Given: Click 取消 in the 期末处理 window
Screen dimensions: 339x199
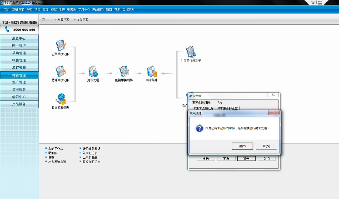Looking at the screenshot, I should pyautogui.click(x=267, y=159).
